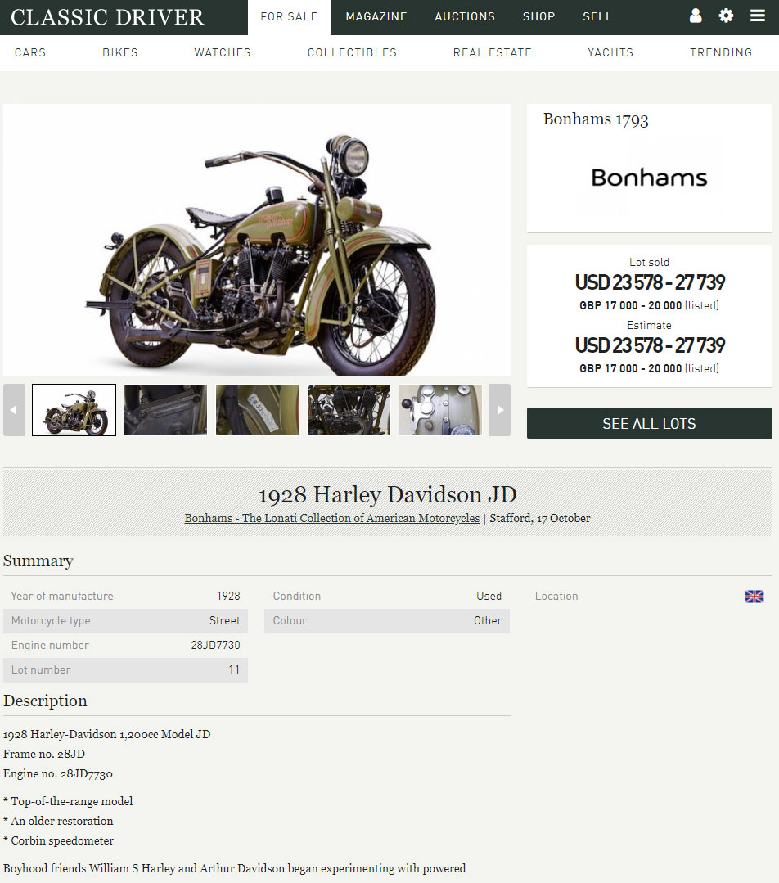Show previous thumbnails with left arrow
779x883 pixels.
[14, 410]
